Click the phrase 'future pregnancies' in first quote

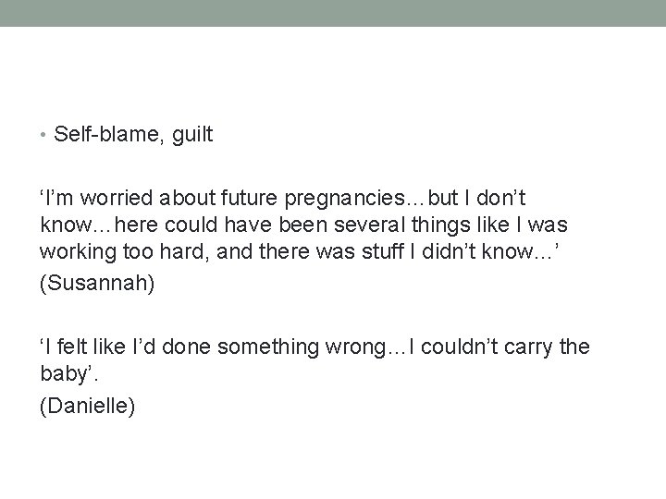click(x=313, y=199)
